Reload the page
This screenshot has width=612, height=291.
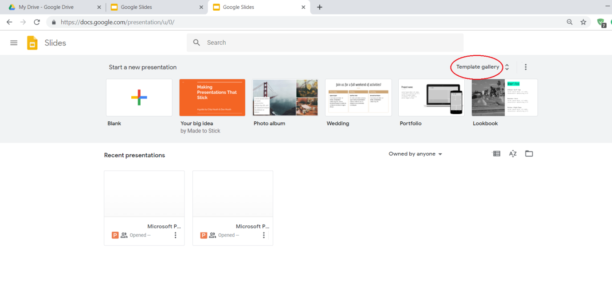(x=37, y=22)
